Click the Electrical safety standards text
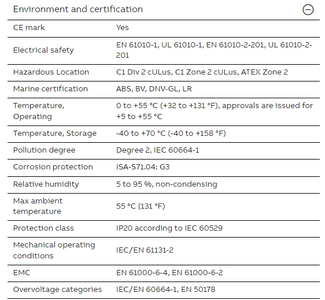This screenshot has height=300, width=325. pos(214,50)
